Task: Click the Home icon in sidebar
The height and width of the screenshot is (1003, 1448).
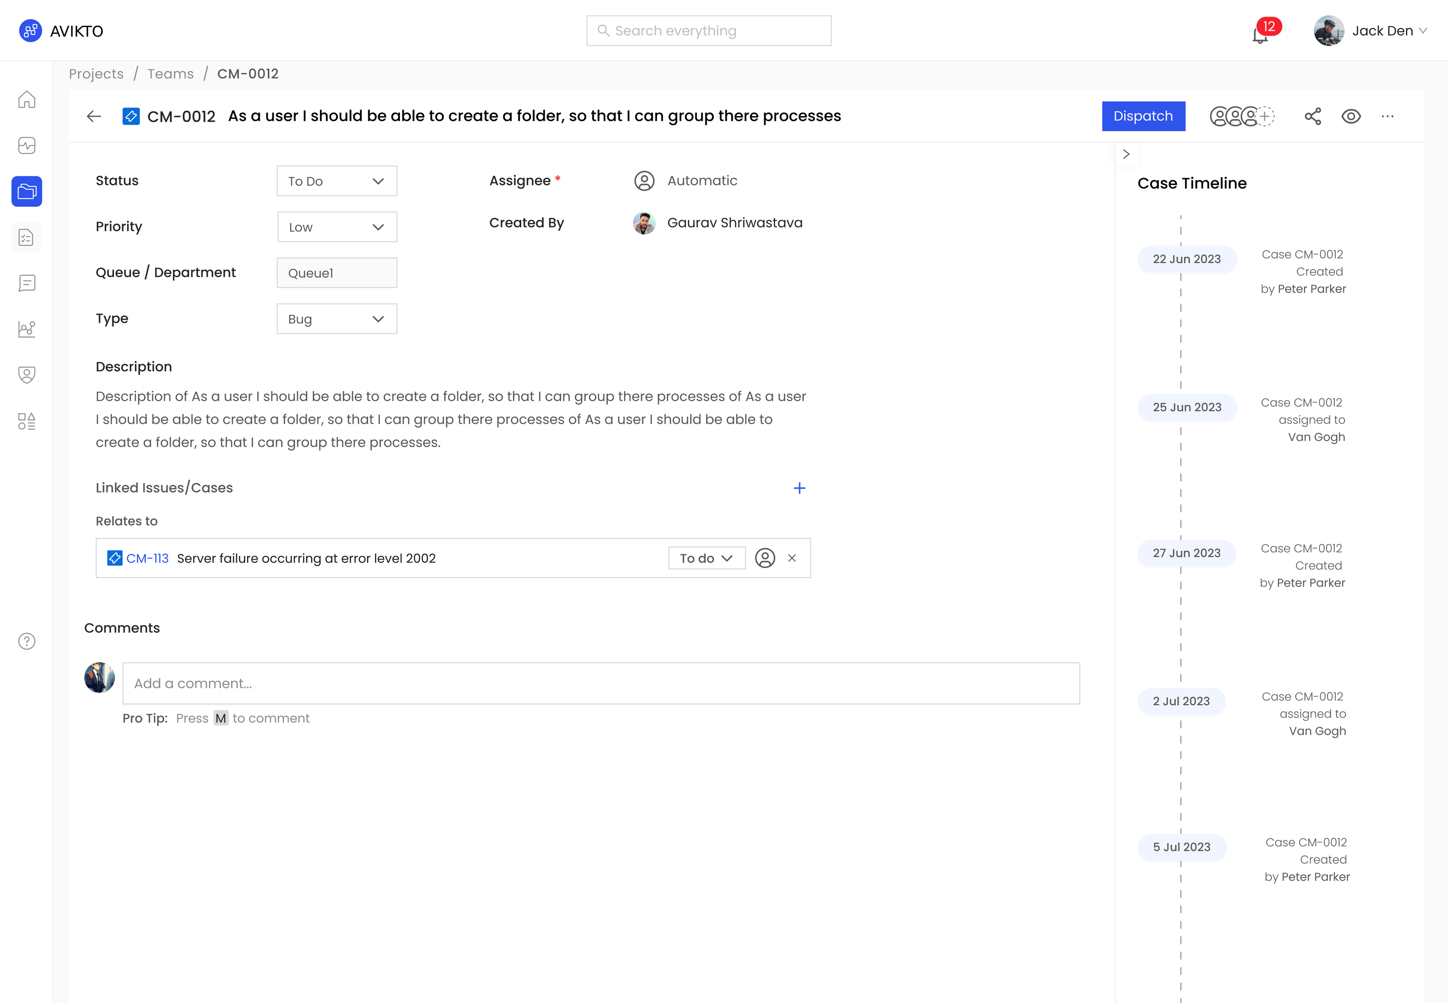Action: click(26, 100)
